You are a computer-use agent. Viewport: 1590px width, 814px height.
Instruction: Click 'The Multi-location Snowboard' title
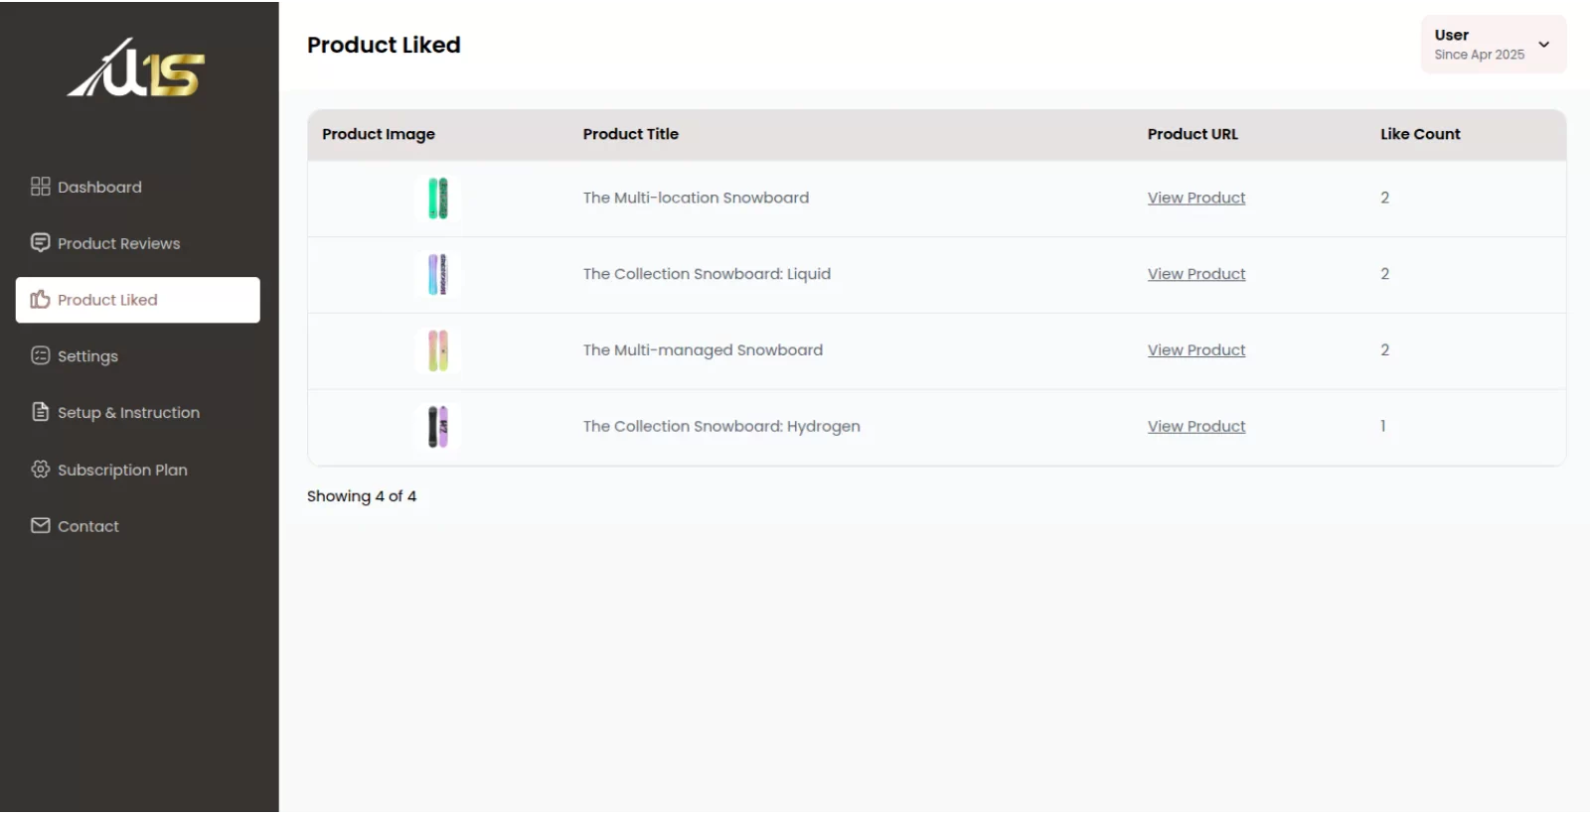[696, 198]
